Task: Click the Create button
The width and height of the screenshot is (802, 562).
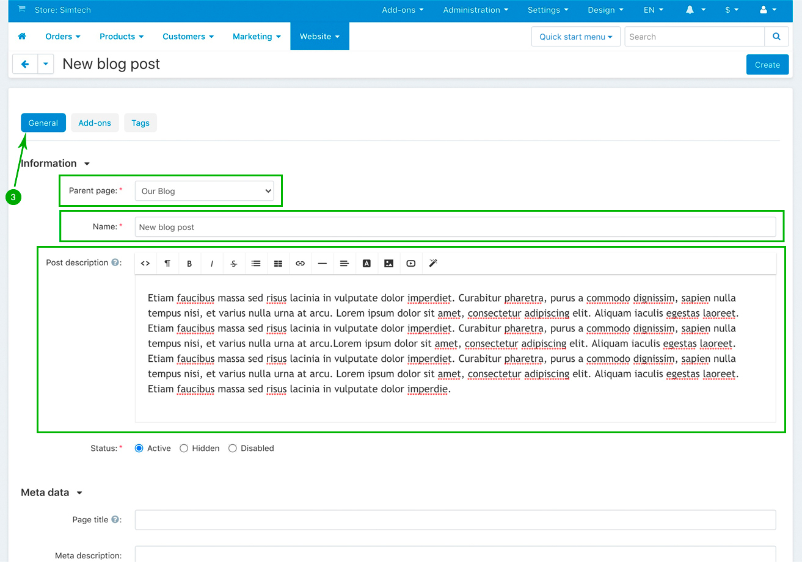Action: [x=767, y=65]
